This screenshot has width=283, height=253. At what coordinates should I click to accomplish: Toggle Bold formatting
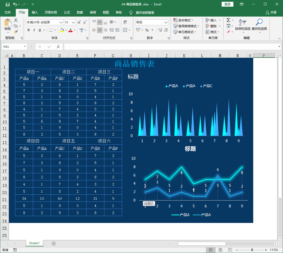coord(29,30)
